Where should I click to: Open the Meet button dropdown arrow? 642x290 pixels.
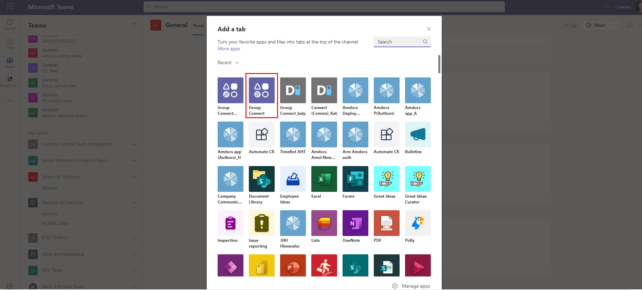click(x=616, y=25)
